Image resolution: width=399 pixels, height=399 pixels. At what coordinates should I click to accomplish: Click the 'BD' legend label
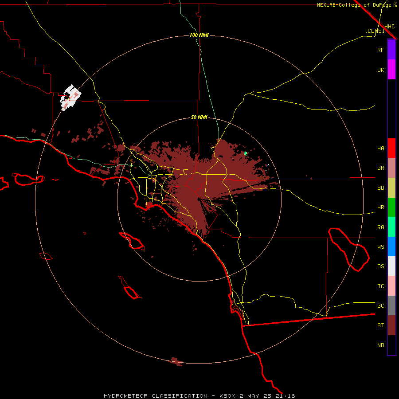[380, 188]
